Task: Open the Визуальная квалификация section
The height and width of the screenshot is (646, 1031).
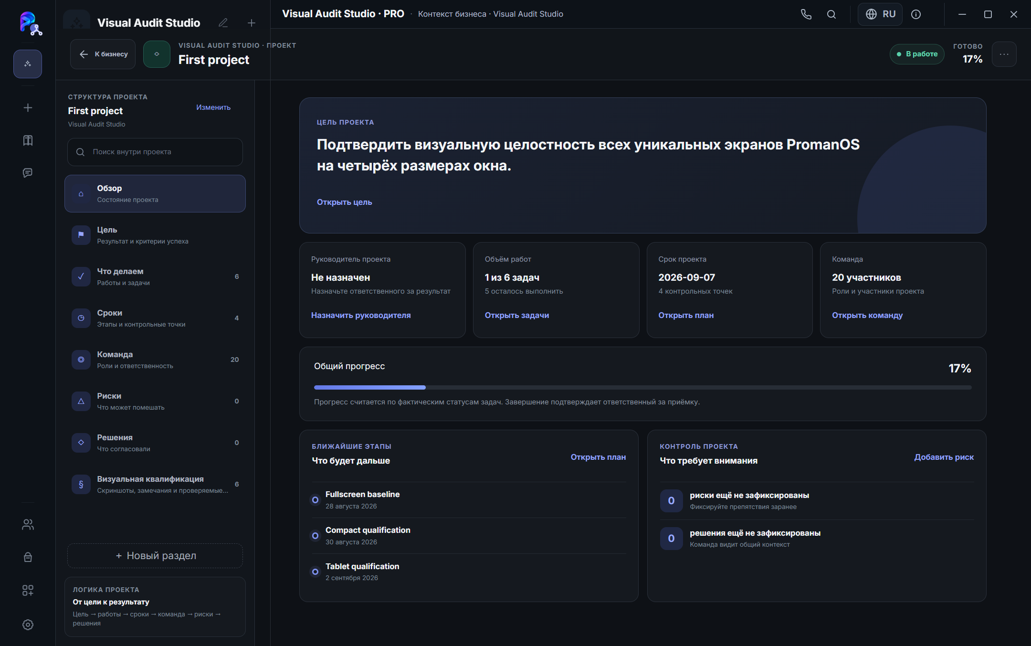Action: click(x=155, y=484)
